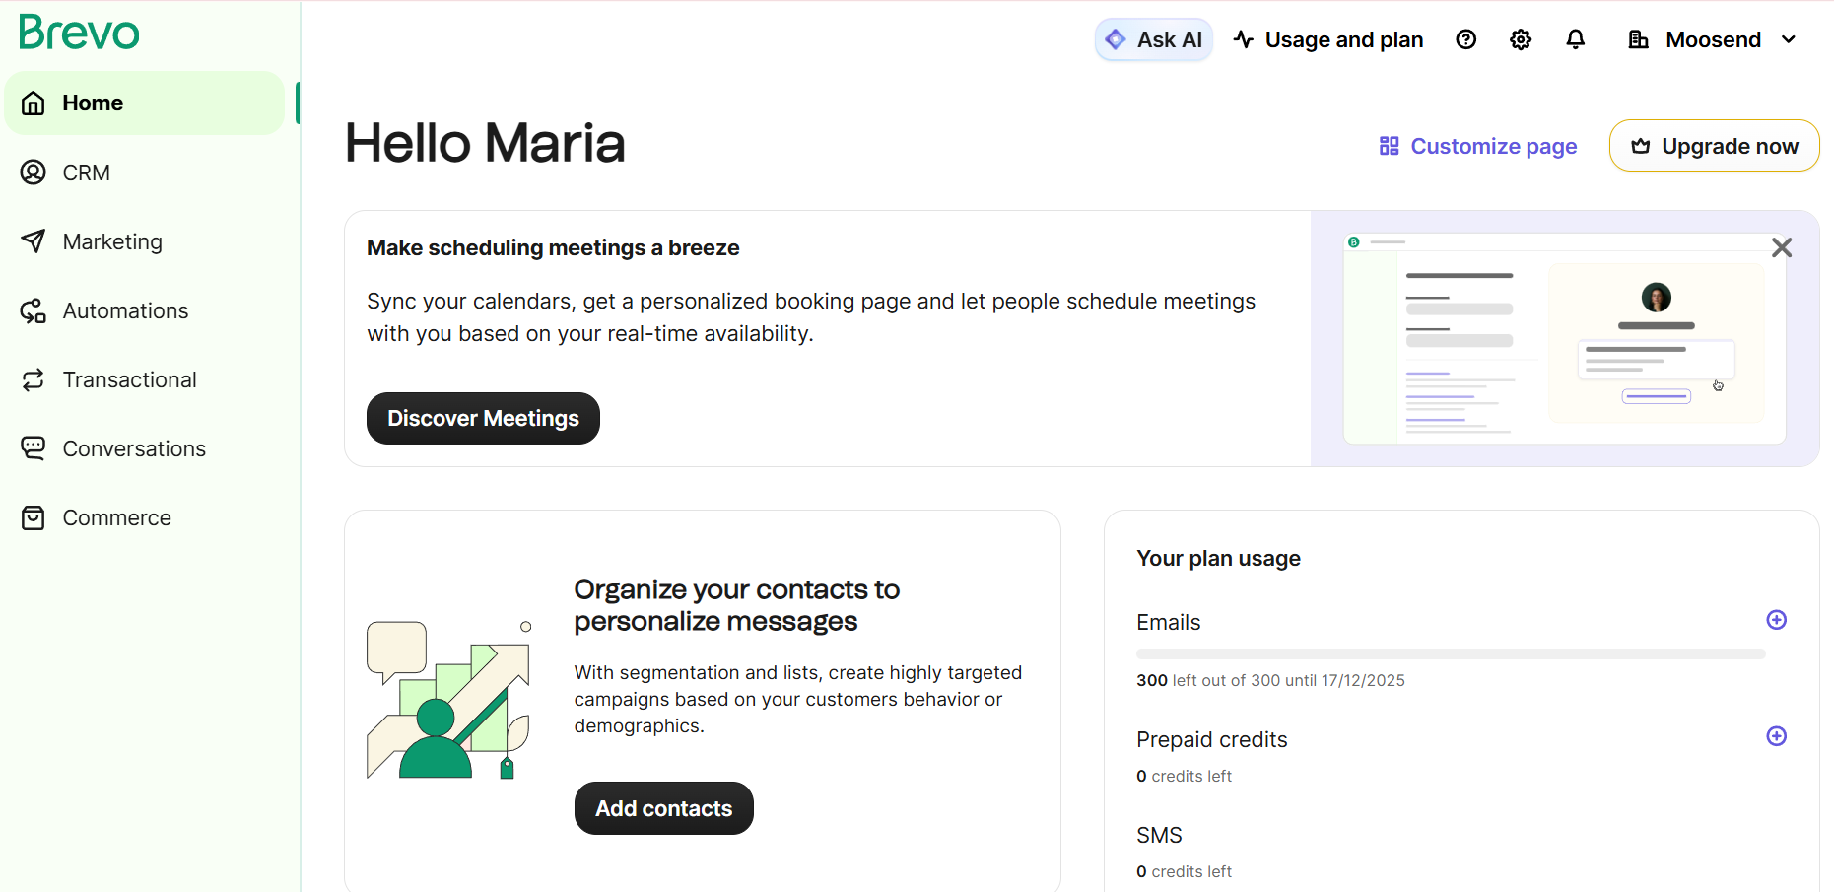Open the Marketing section
This screenshot has height=892, width=1834.
click(x=111, y=241)
